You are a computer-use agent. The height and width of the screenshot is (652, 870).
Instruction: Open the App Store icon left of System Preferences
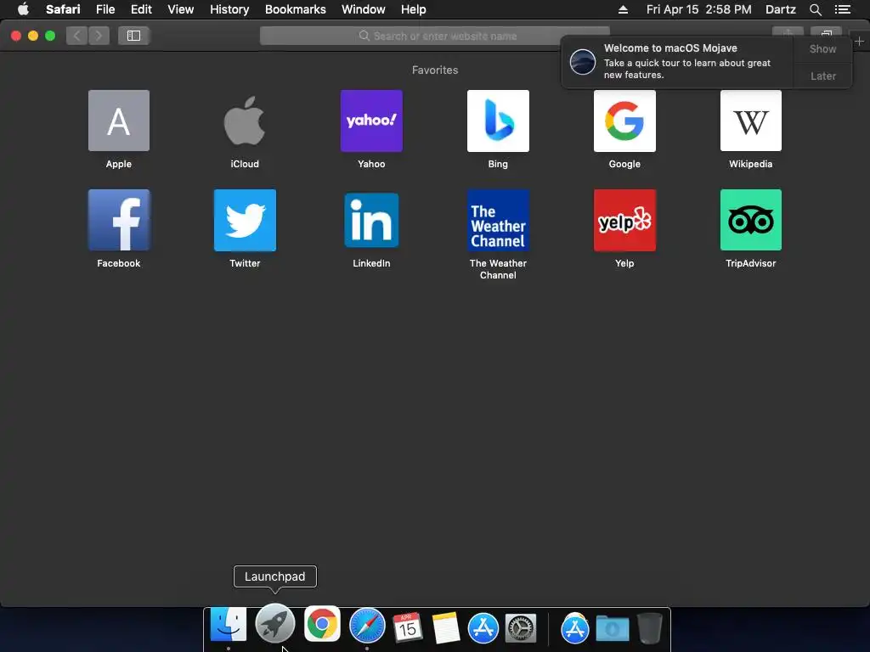[483, 628]
